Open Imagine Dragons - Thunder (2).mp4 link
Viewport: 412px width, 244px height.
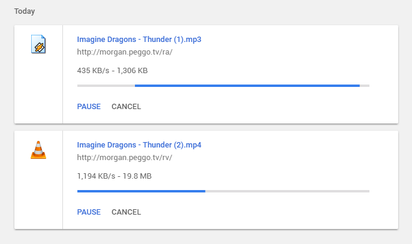pos(139,145)
